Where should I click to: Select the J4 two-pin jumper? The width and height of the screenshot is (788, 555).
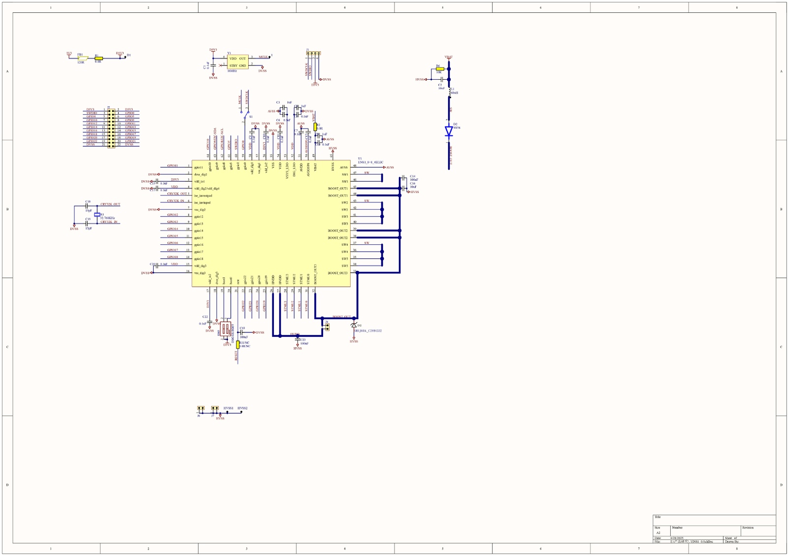point(327,326)
